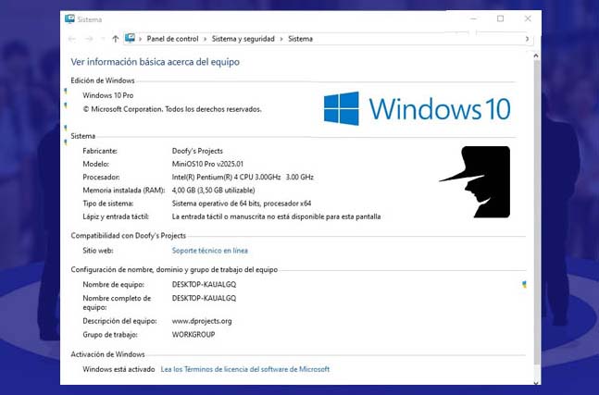This screenshot has height=395, width=599.
Task: Expand address bar history chevron
Action: coord(527,39)
